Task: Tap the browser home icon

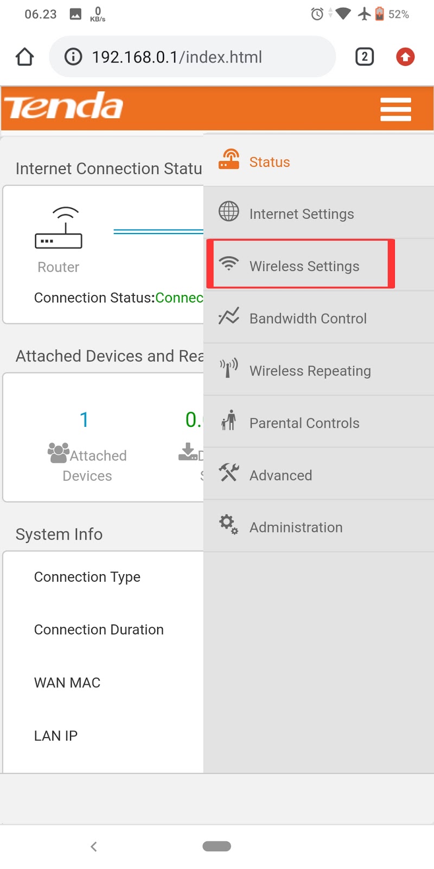Action: pos(25,57)
